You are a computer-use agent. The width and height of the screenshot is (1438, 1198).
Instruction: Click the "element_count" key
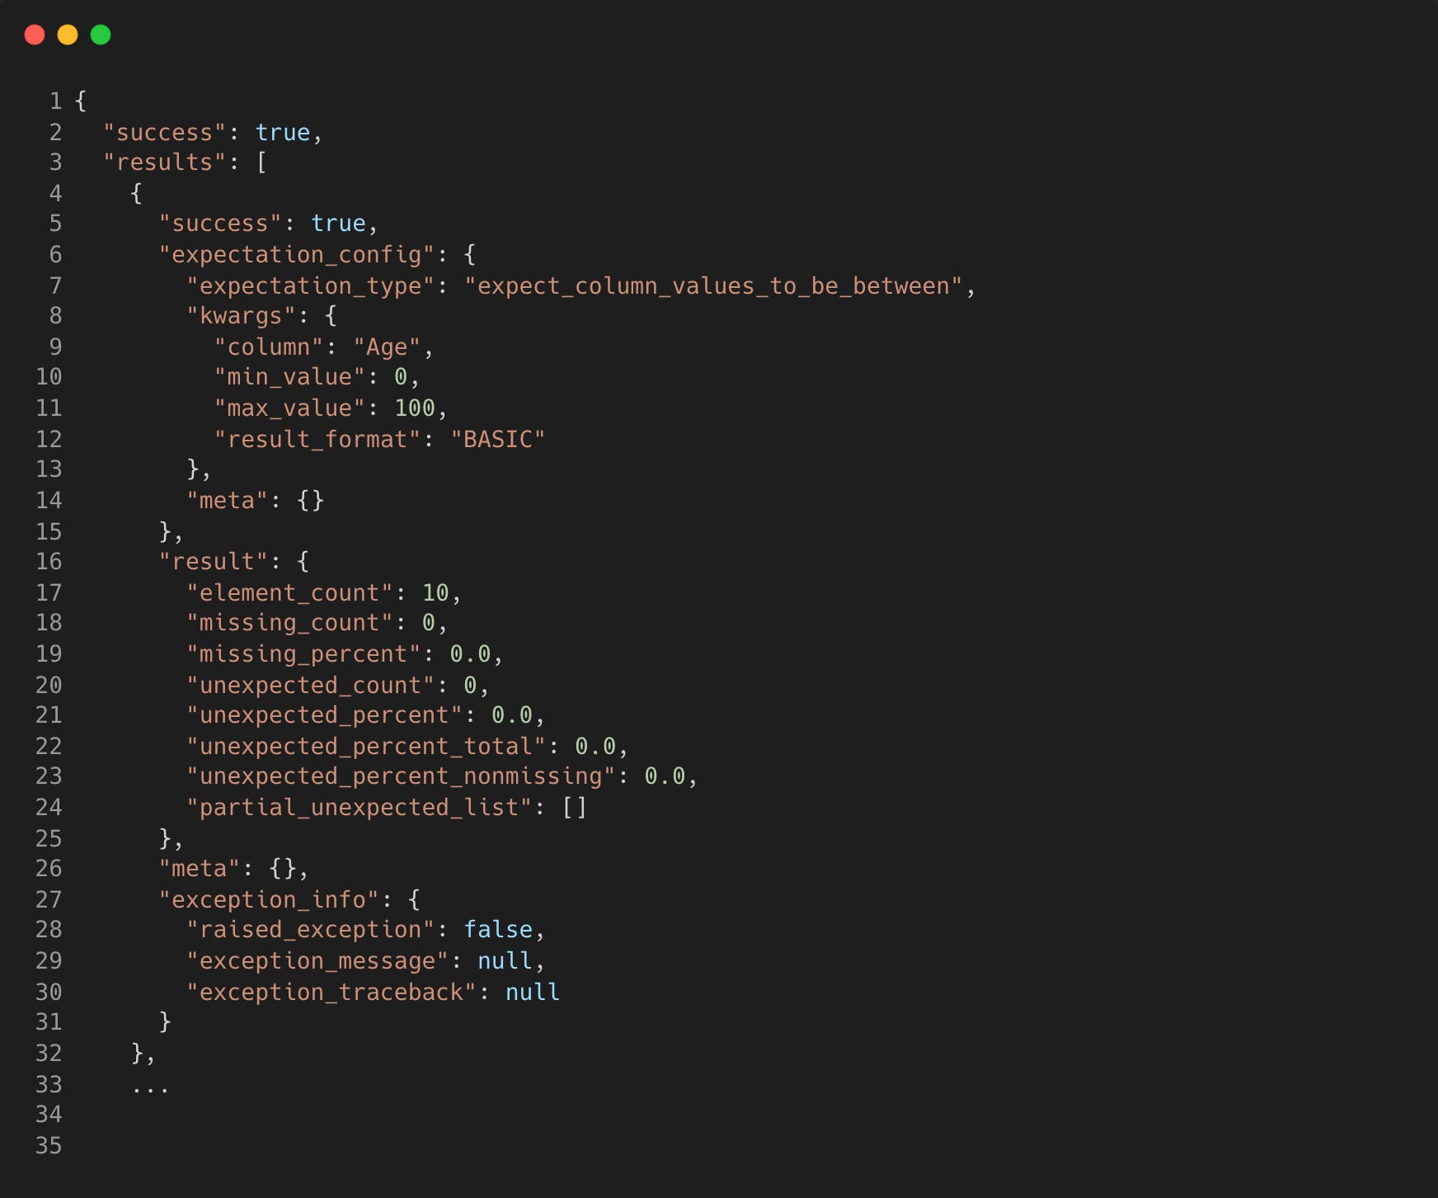tap(289, 592)
